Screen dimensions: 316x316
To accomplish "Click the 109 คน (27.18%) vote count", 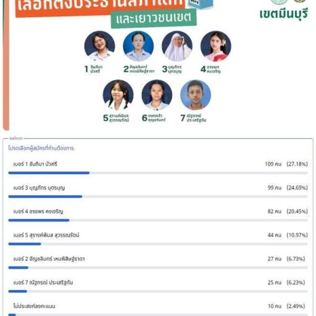I will tap(286, 164).
